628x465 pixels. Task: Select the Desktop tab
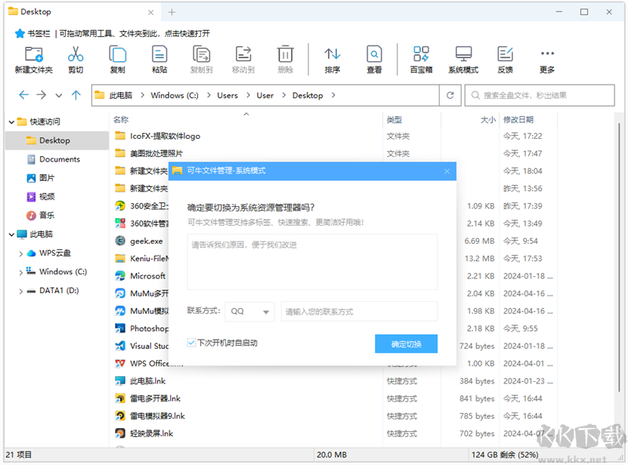pyautogui.click(x=78, y=12)
